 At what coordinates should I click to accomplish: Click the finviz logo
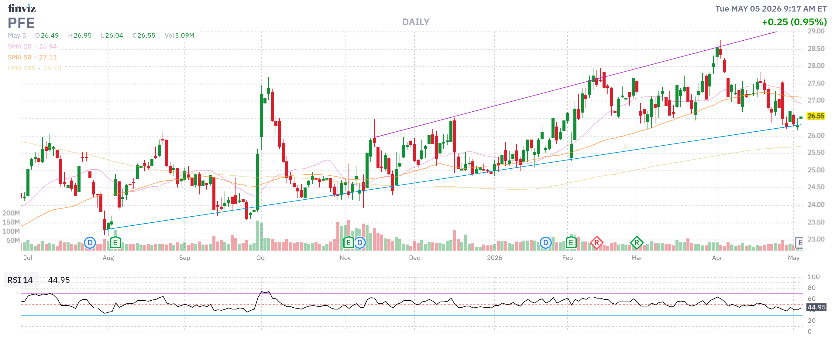pyautogui.click(x=22, y=8)
